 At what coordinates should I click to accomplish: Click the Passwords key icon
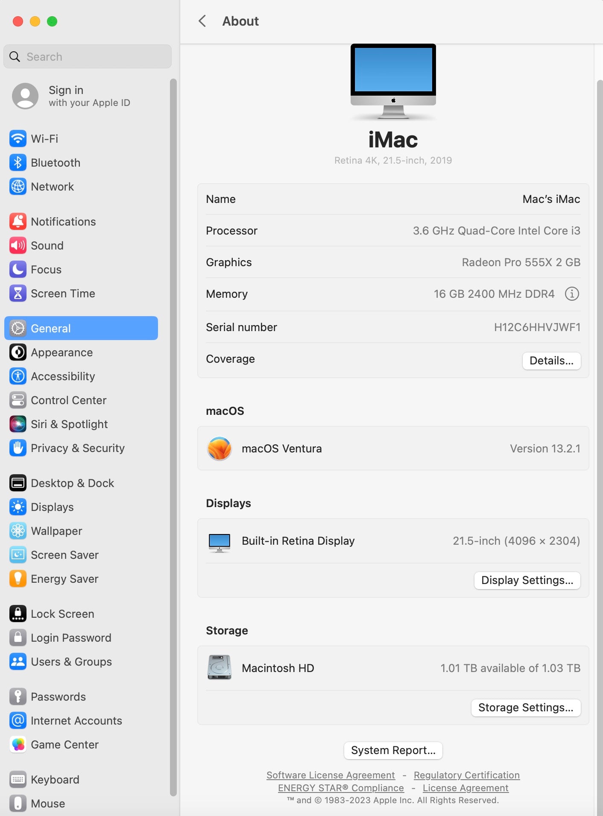click(x=18, y=696)
